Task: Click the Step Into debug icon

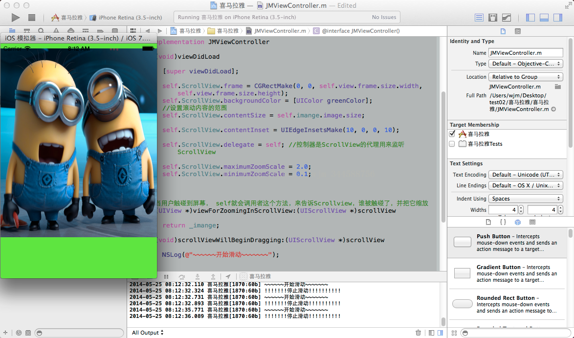Action: point(198,276)
